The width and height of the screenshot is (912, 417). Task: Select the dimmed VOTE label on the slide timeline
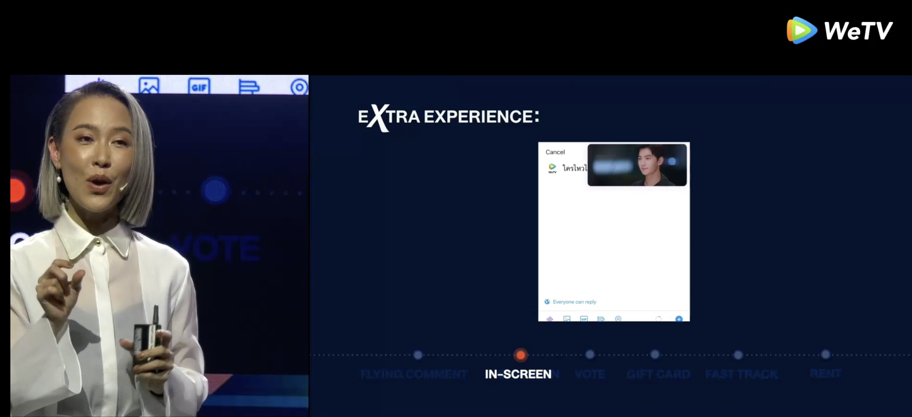(590, 374)
